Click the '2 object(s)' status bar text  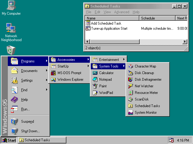tap(93, 48)
